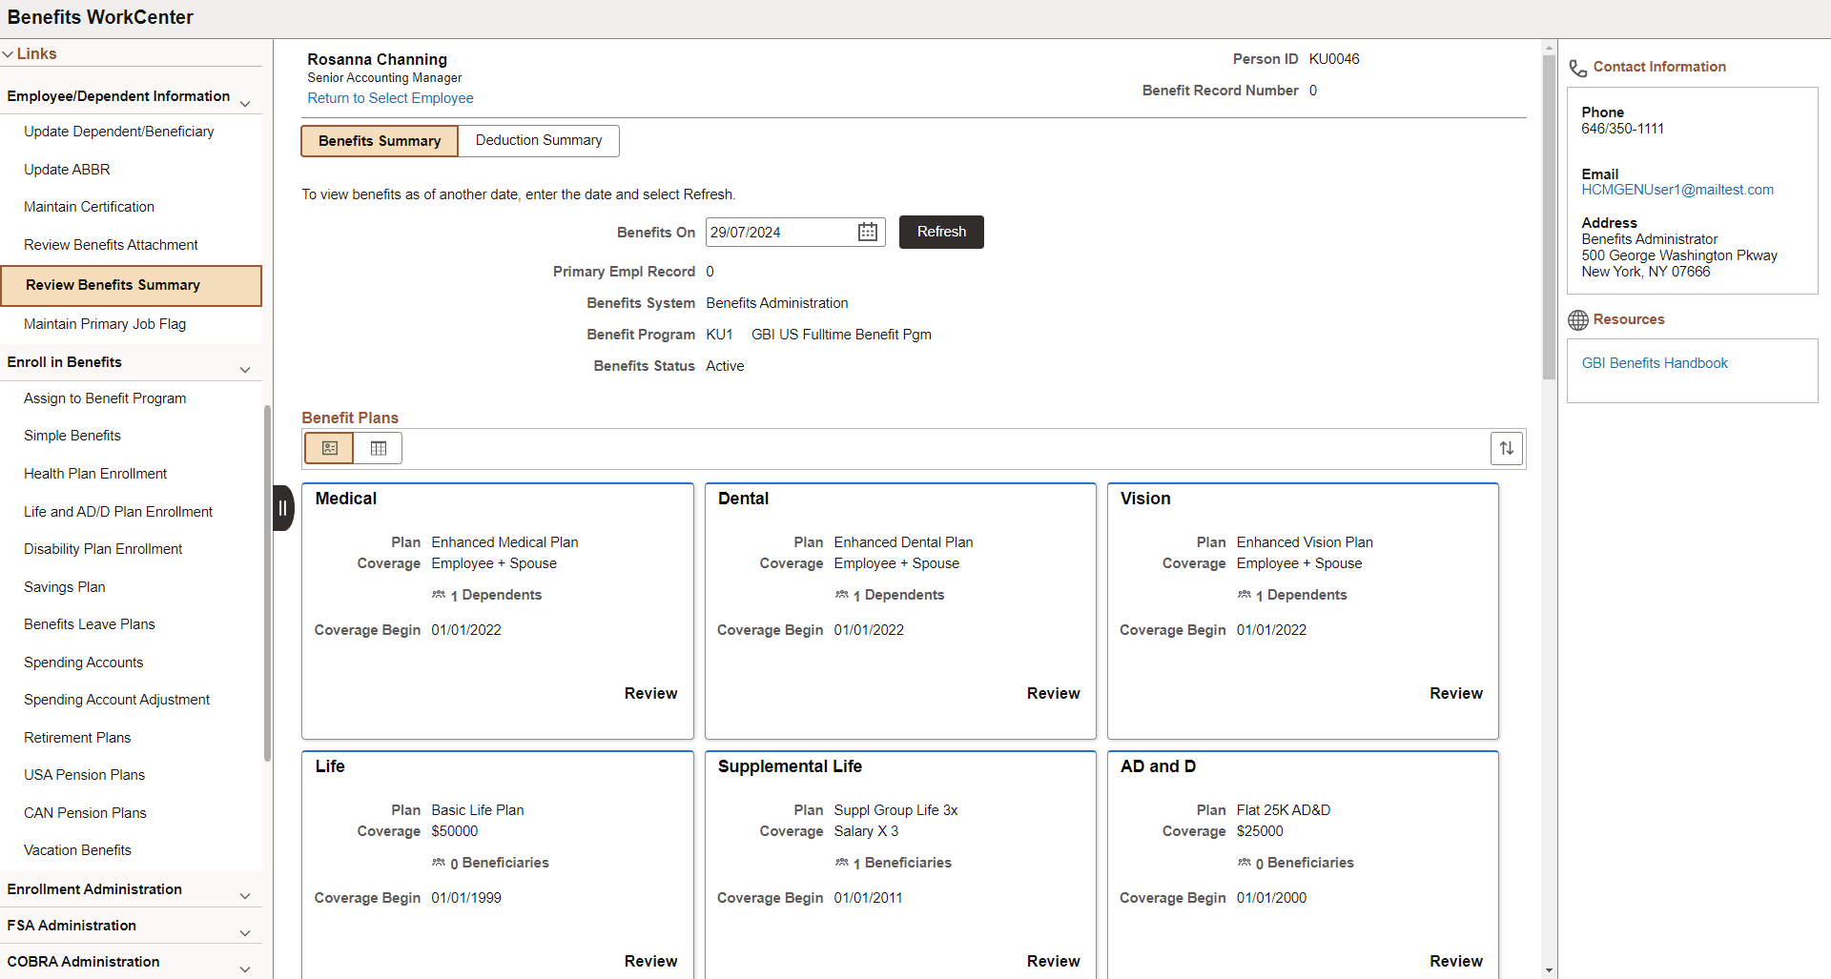The image size is (1831, 979).
Task: Open the calendar date picker for Benefits On
Action: [867, 232]
